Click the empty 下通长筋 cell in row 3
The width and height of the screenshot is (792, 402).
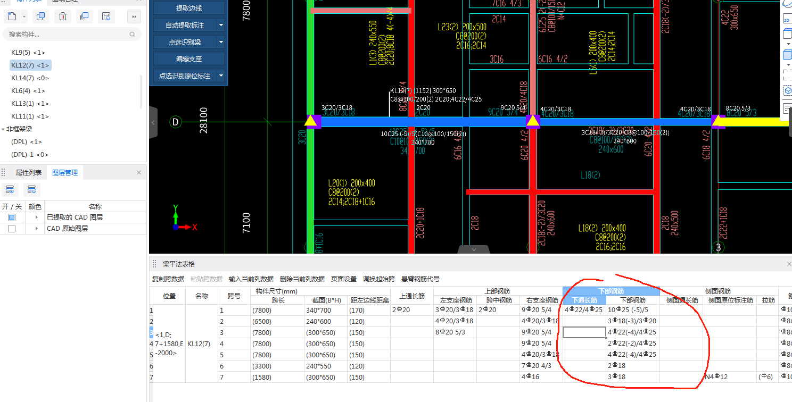click(584, 332)
